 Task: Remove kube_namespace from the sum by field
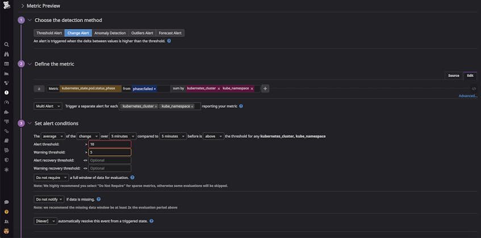tap(252, 89)
